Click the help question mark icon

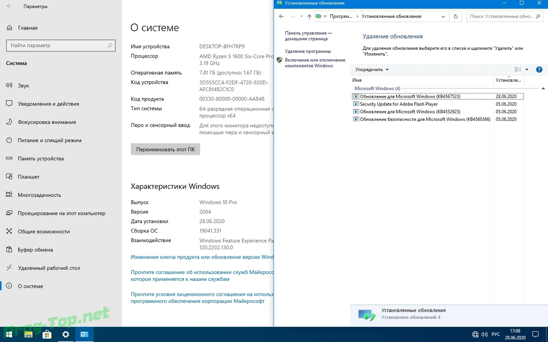(539, 70)
